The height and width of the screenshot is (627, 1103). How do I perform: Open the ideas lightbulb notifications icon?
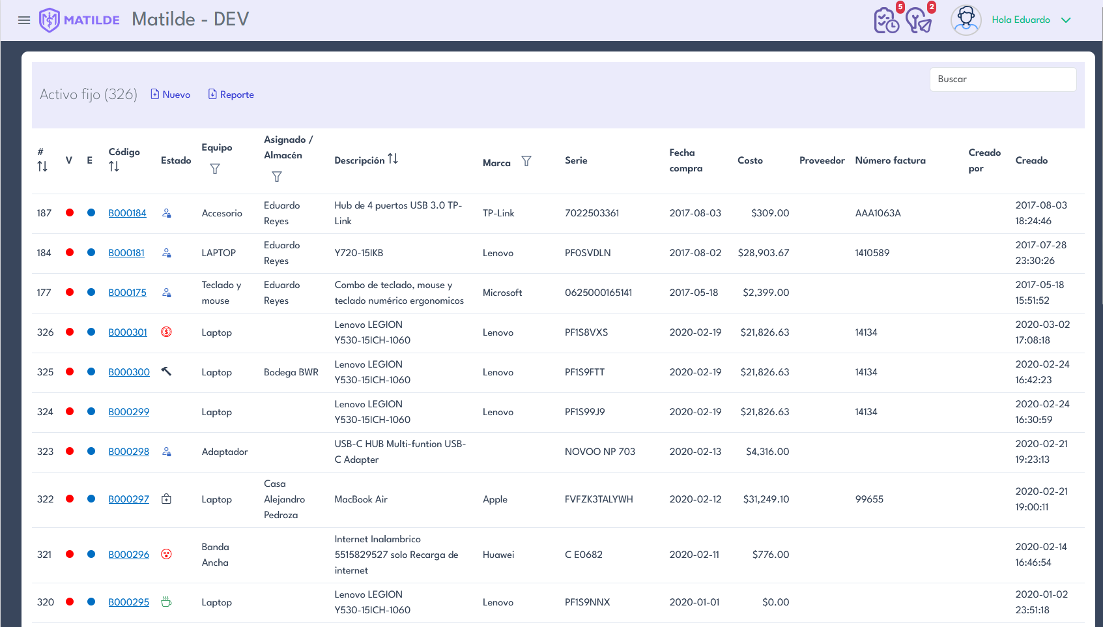918,21
